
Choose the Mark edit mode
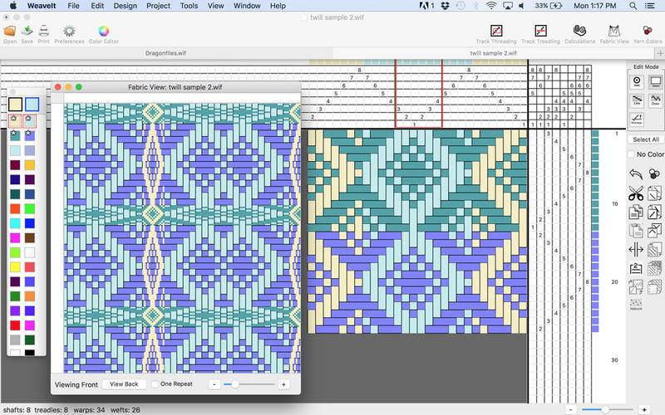pyautogui.click(x=637, y=81)
